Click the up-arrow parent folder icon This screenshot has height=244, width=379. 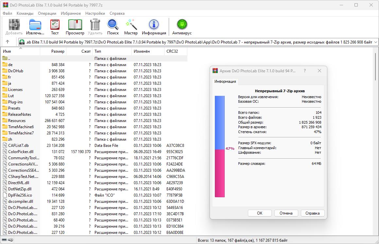tap(7, 42)
